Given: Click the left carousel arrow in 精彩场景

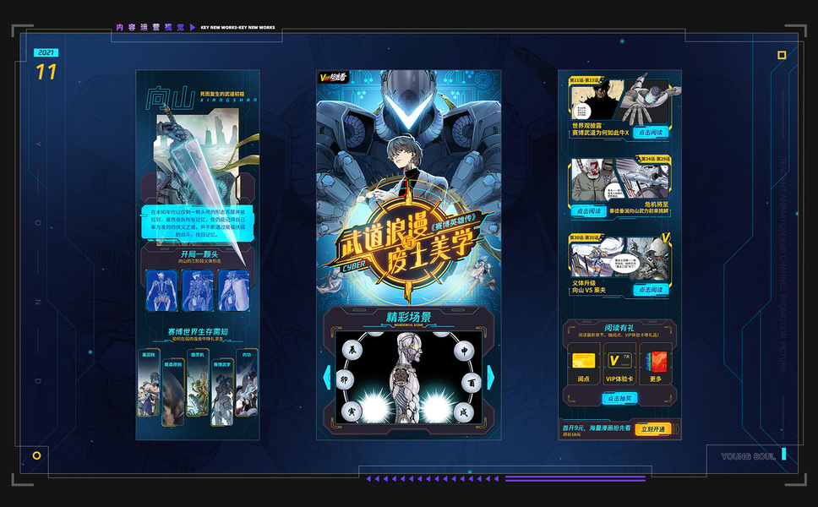Looking at the screenshot, I should coord(327,377).
